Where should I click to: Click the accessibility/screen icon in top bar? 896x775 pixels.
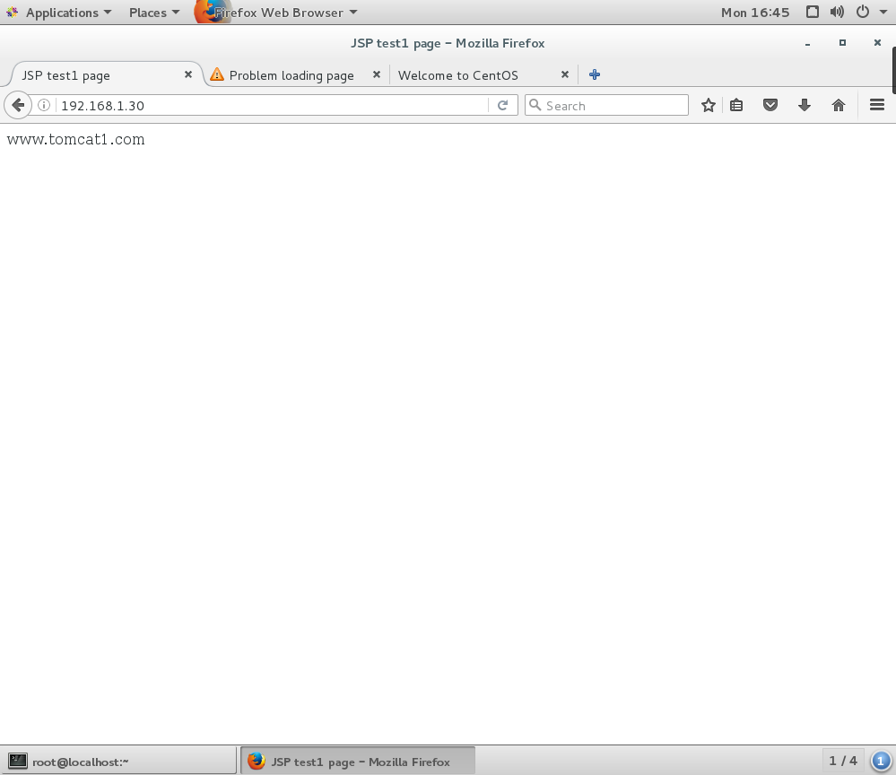(x=813, y=12)
